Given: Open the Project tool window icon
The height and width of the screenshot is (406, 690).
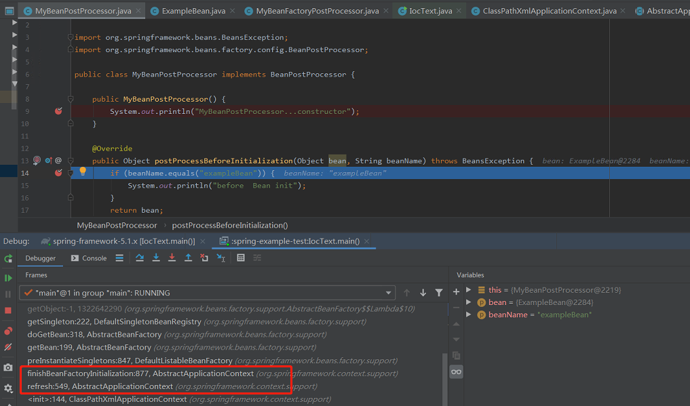Looking at the screenshot, I should pyautogui.click(x=9, y=11).
